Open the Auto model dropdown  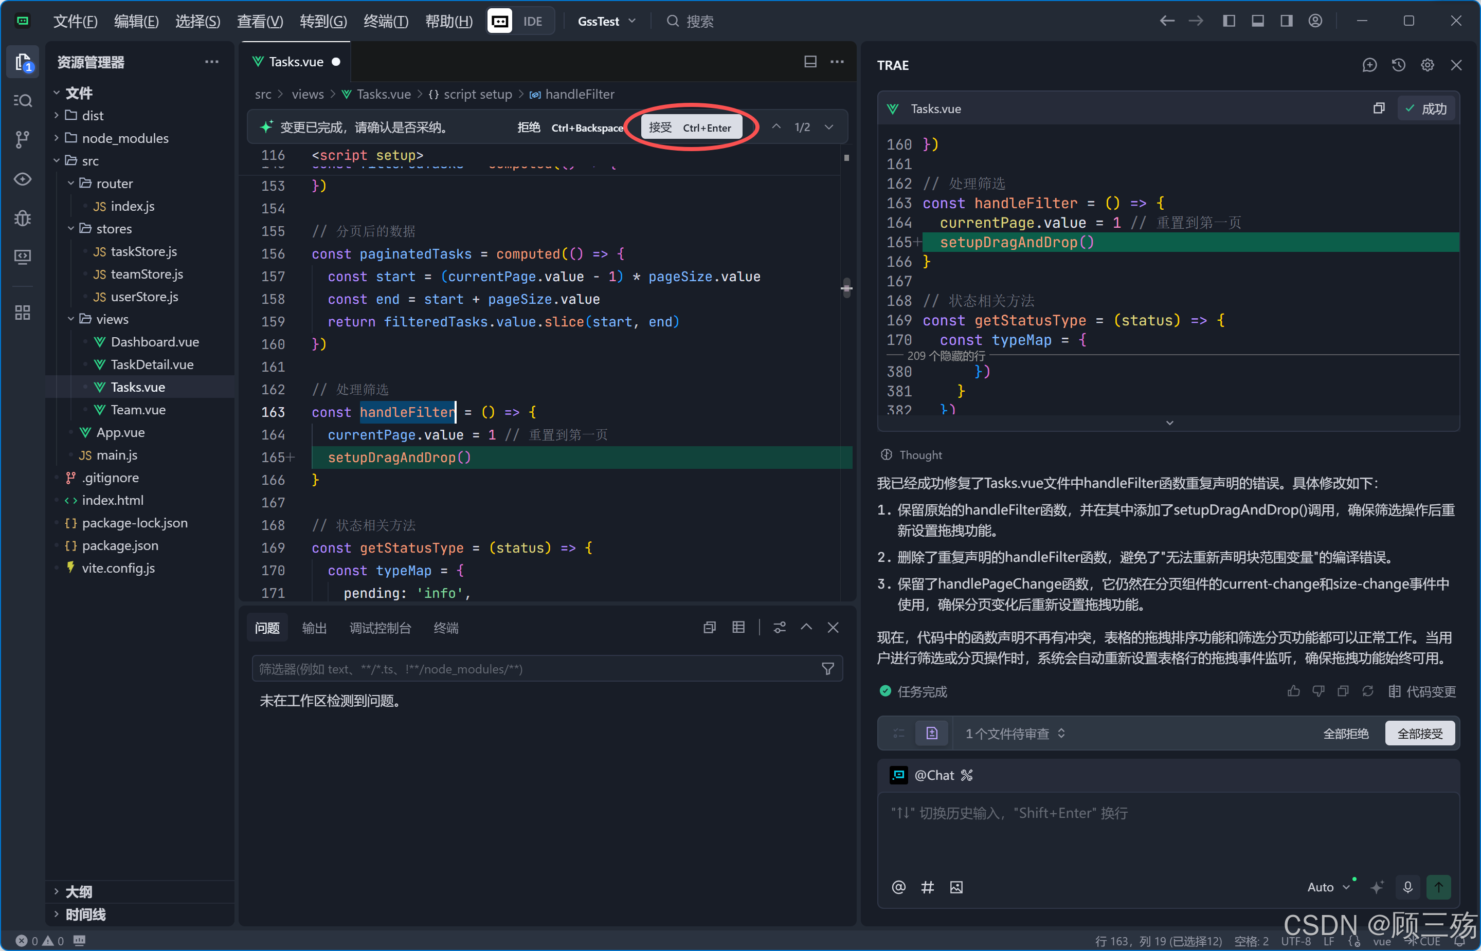(1328, 887)
